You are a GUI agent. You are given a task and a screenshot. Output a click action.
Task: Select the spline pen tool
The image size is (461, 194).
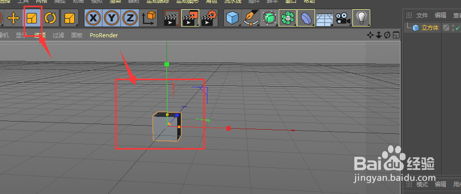pos(251,18)
